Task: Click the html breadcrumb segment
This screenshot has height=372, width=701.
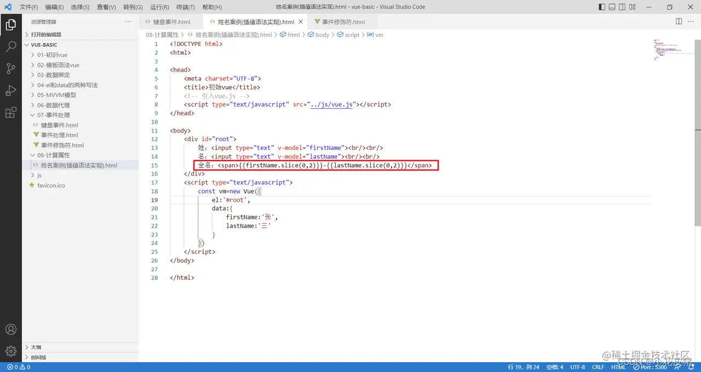Action: tap(290, 34)
